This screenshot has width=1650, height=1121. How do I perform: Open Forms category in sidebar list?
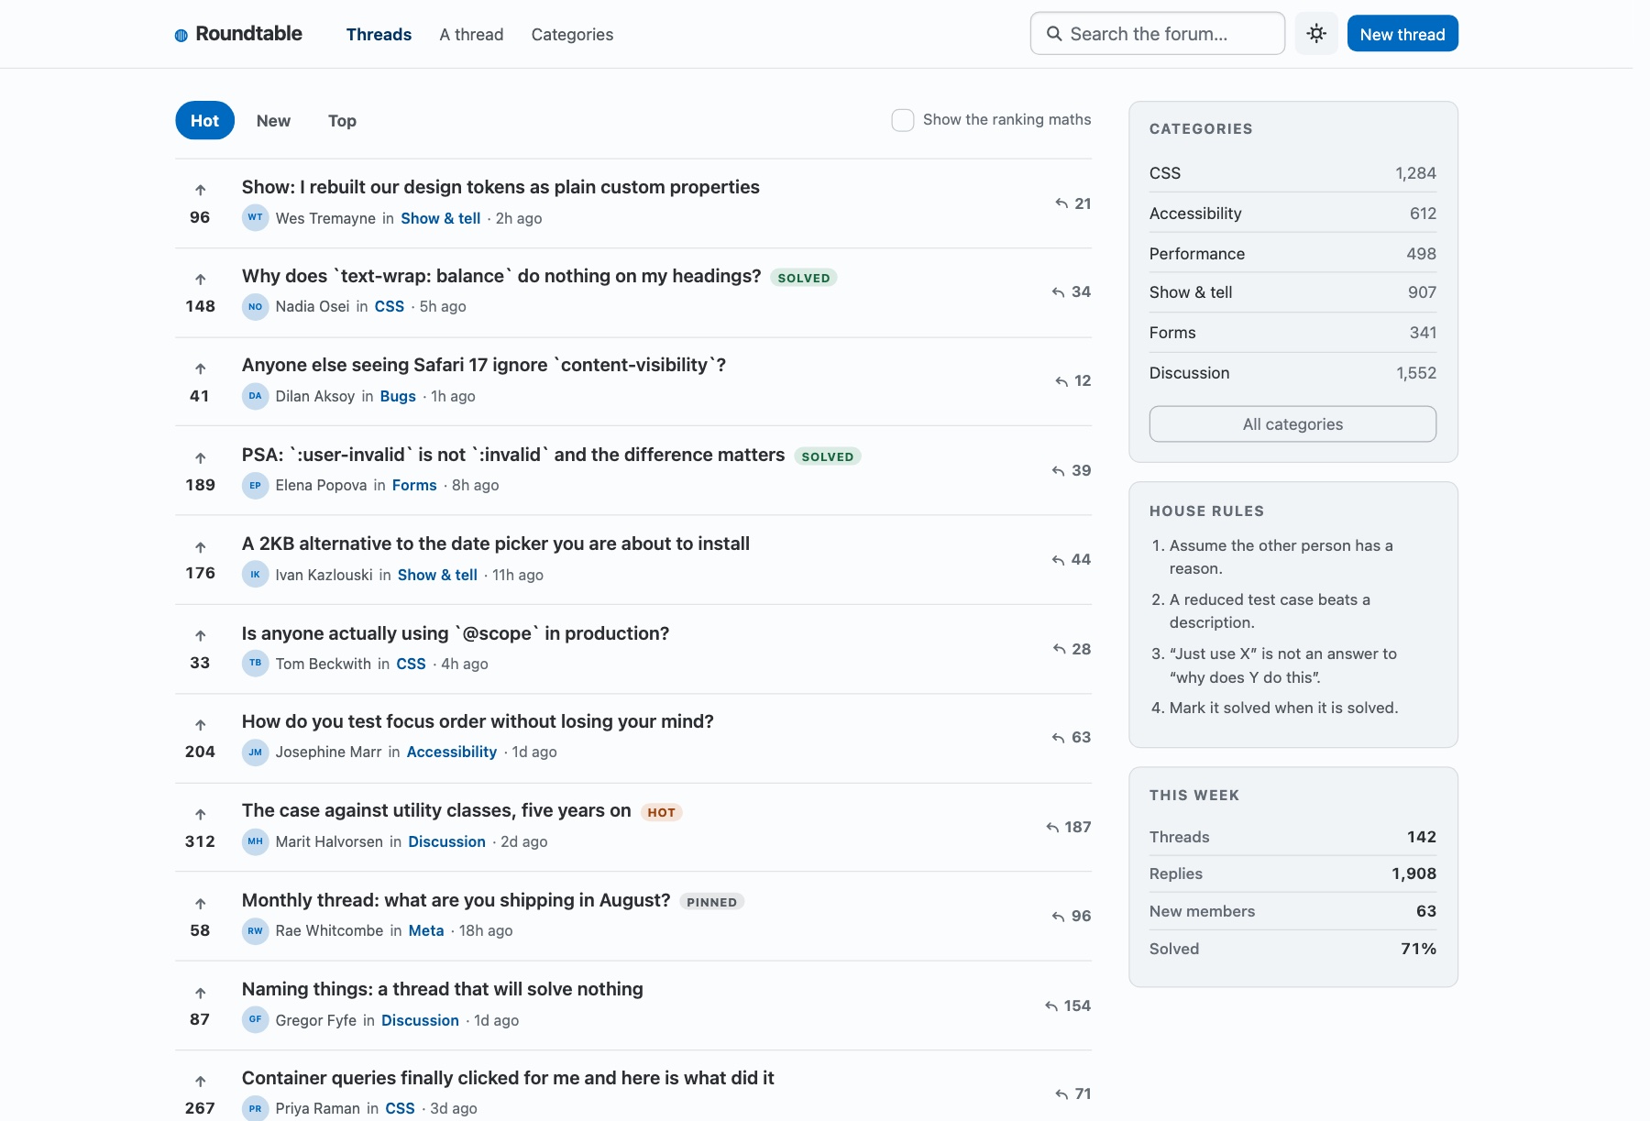point(1292,333)
